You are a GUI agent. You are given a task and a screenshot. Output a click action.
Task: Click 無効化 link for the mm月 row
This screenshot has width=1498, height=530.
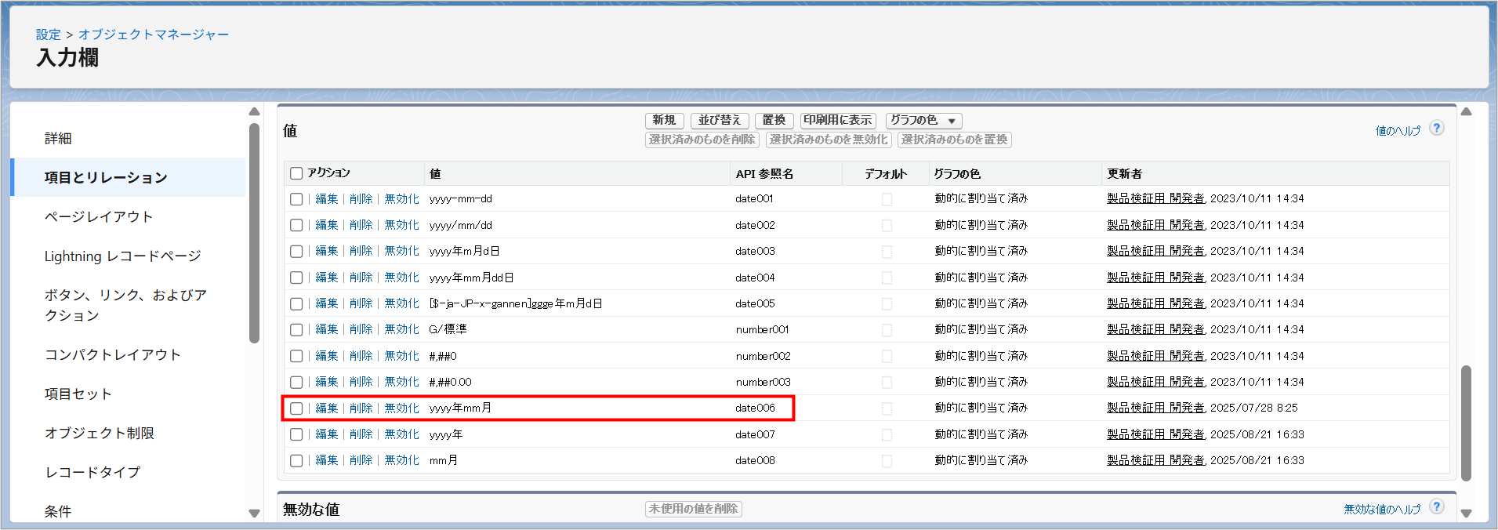(401, 460)
